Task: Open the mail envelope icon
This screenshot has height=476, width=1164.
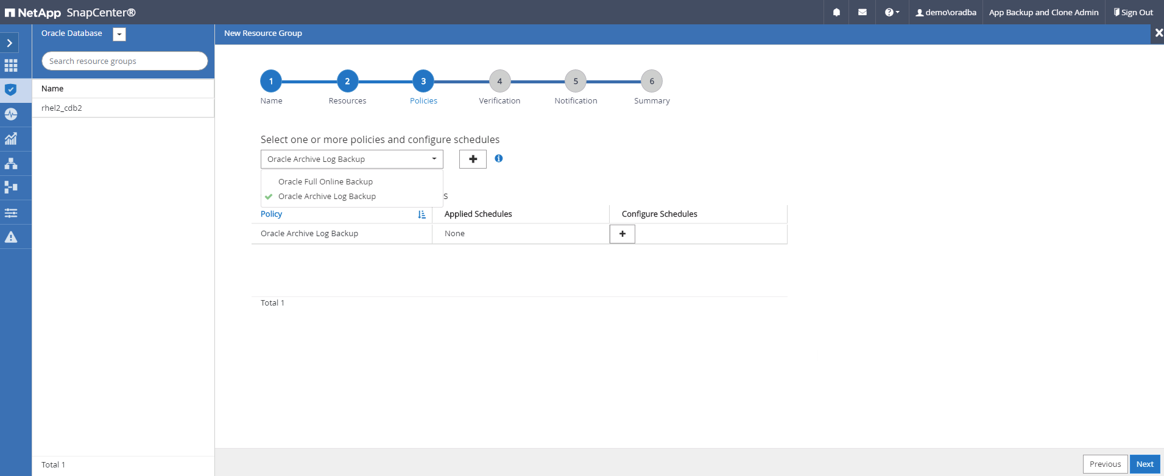Action: (x=862, y=12)
